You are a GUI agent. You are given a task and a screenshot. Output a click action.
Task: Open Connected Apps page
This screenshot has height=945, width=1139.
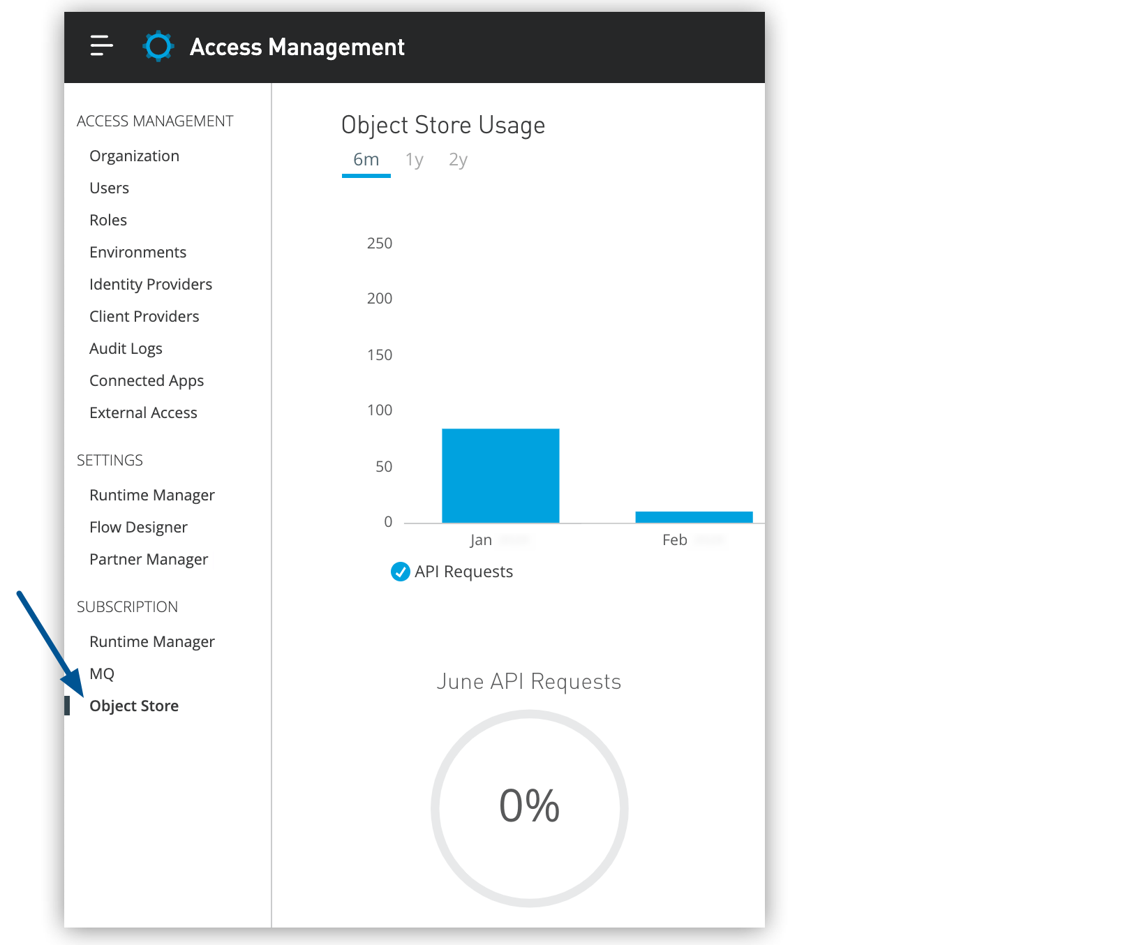point(147,380)
